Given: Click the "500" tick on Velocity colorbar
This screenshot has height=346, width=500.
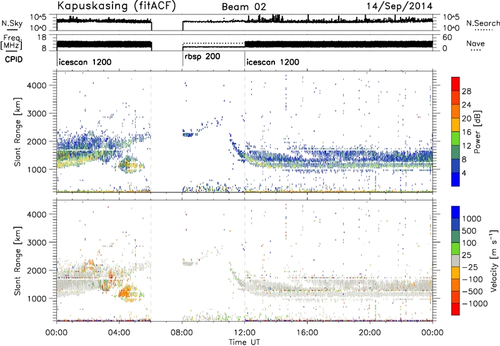Looking at the screenshot, I should tap(469, 230).
